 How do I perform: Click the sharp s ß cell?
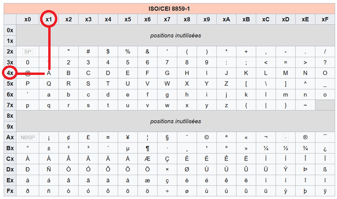point(325,169)
